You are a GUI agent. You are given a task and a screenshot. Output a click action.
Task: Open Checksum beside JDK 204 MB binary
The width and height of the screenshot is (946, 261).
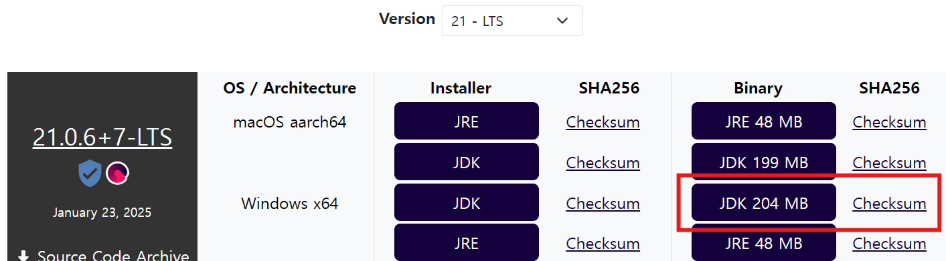tap(889, 204)
